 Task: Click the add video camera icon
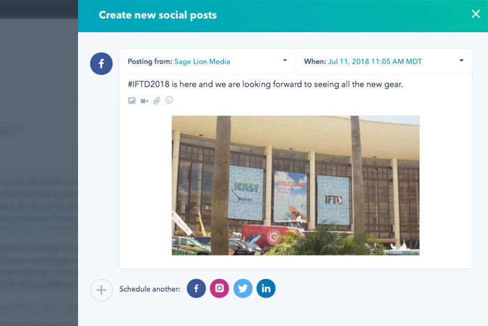pyautogui.click(x=144, y=101)
